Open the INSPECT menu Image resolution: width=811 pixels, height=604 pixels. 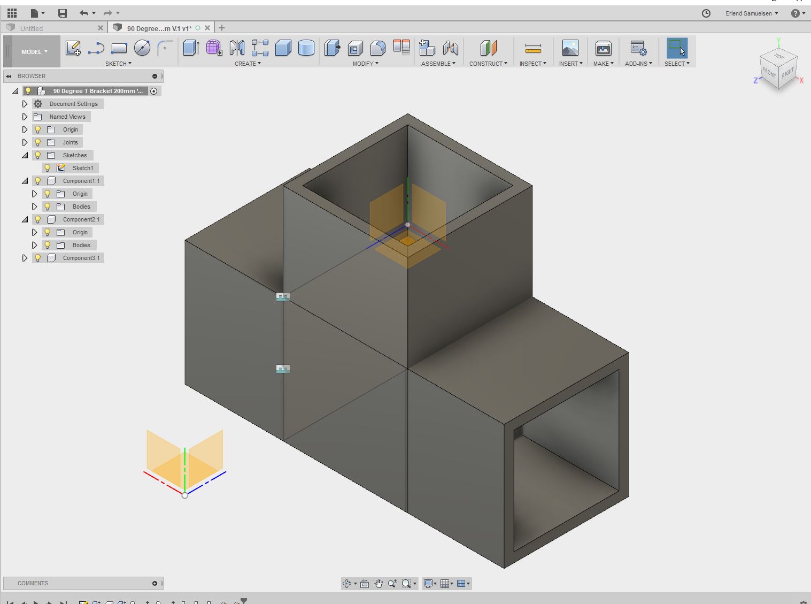533,64
